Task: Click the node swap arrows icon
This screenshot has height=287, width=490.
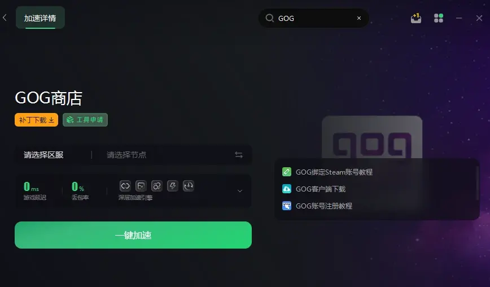Action: (239, 155)
